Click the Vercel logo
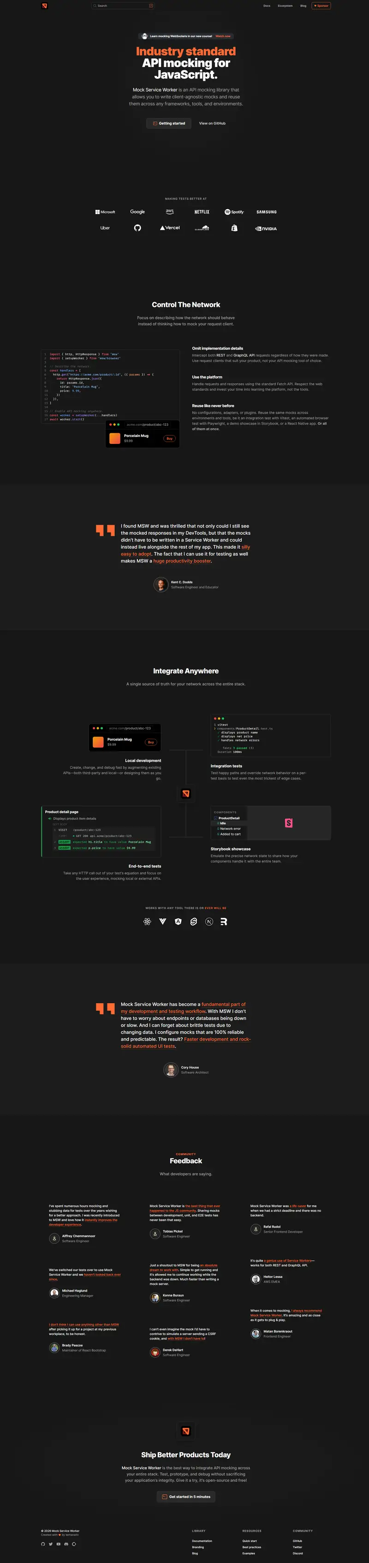The height and width of the screenshot is (1563, 369). [x=170, y=228]
